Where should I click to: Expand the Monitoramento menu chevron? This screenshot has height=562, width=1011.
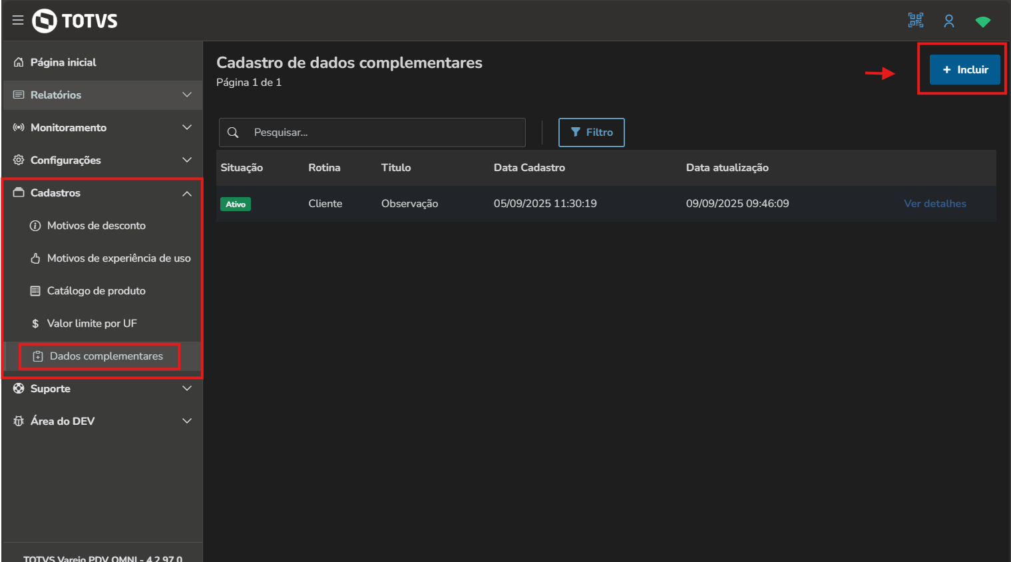(187, 127)
